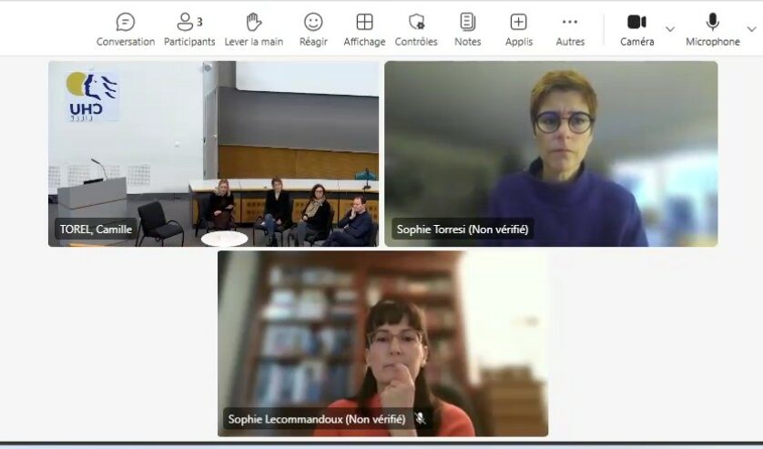Open the Applis apps panel
Viewport: 763px width, 449px height.
pyautogui.click(x=518, y=29)
